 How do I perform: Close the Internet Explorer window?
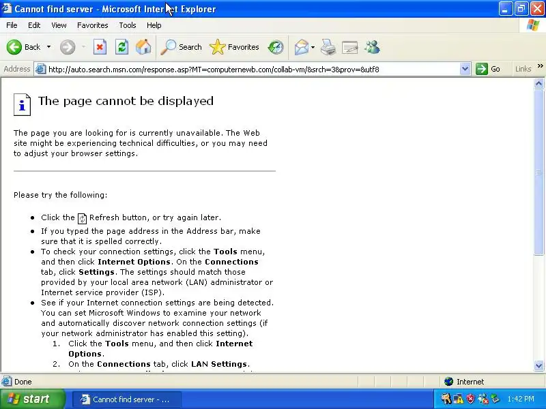click(537, 9)
